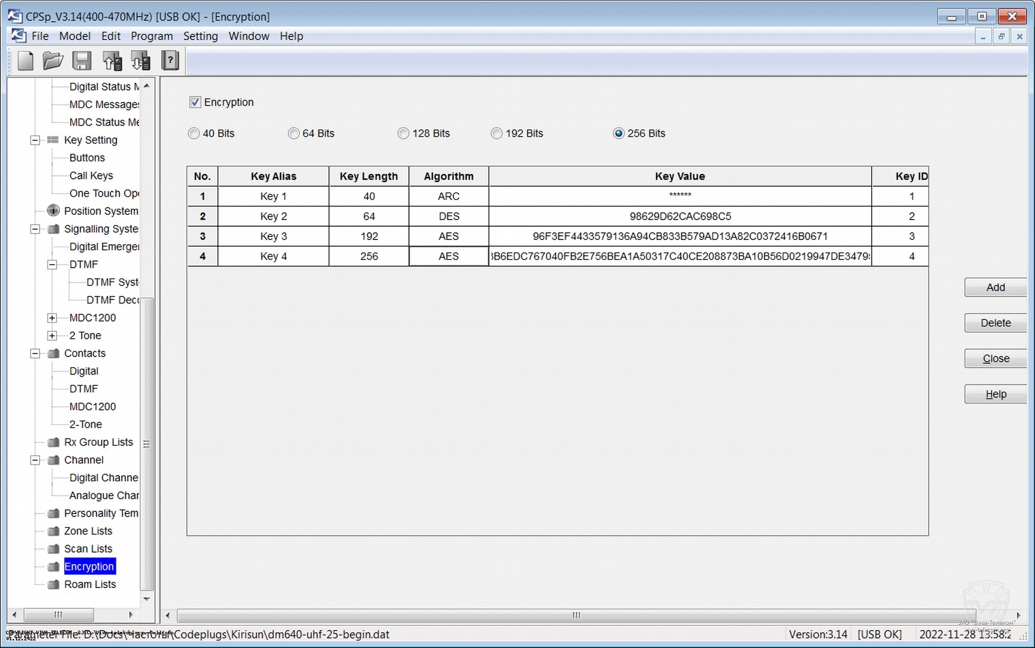The image size is (1035, 648).
Task: Click the Position System globe icon
Action: [x=53, y=211]
